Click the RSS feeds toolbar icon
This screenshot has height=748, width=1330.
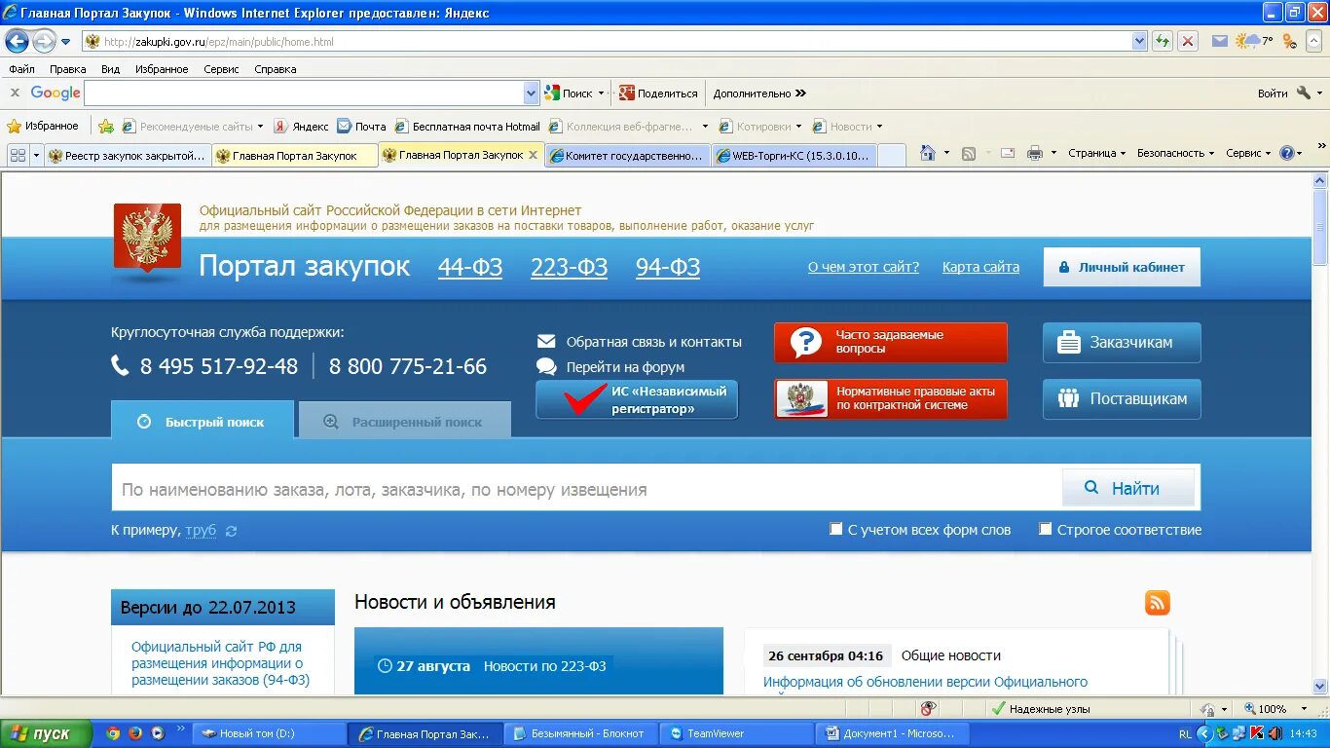coord(969,153)
